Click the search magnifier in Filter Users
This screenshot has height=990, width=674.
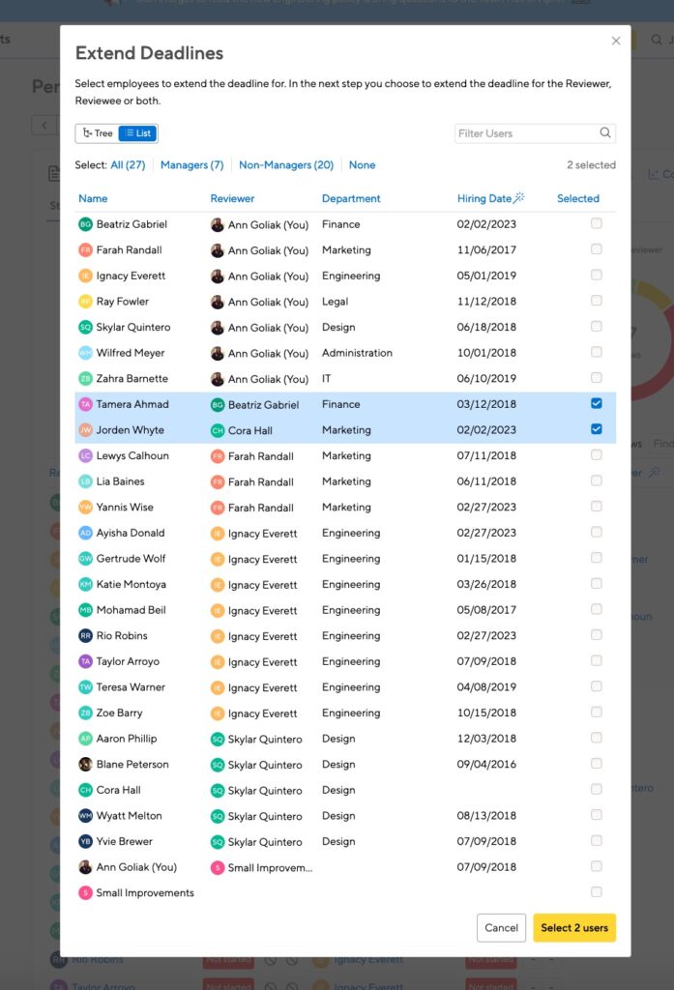[604, 132]
